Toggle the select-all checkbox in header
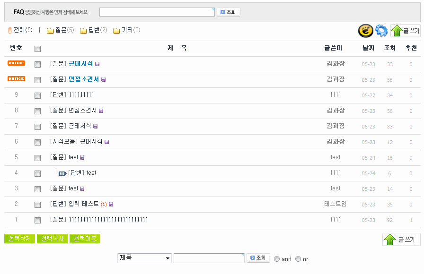424x274 pixels. click(x=38, y=49)
